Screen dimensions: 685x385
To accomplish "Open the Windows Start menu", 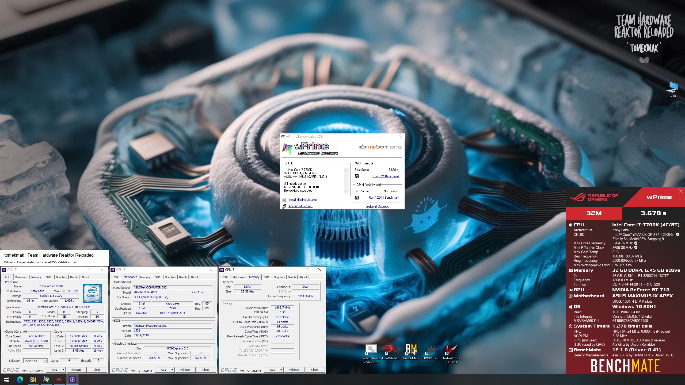I will 6,379.
